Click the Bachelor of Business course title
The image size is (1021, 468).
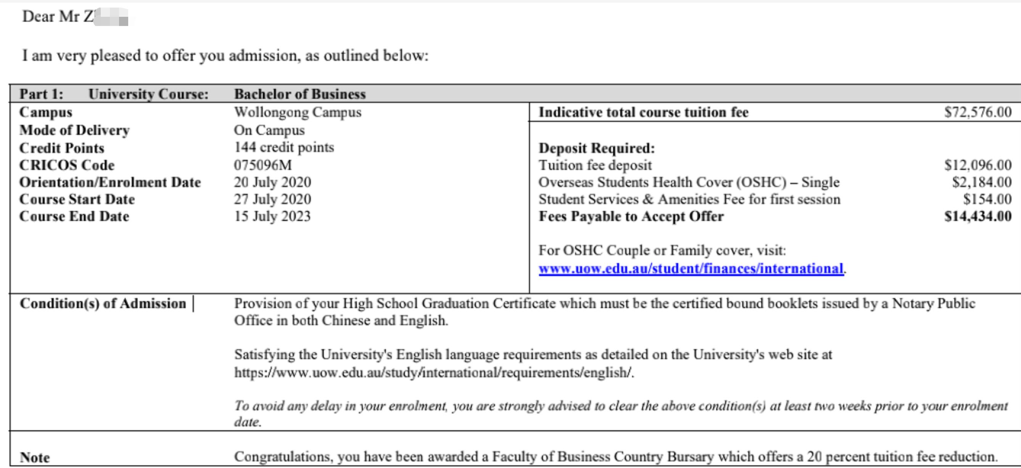click(x=300, y=94)
